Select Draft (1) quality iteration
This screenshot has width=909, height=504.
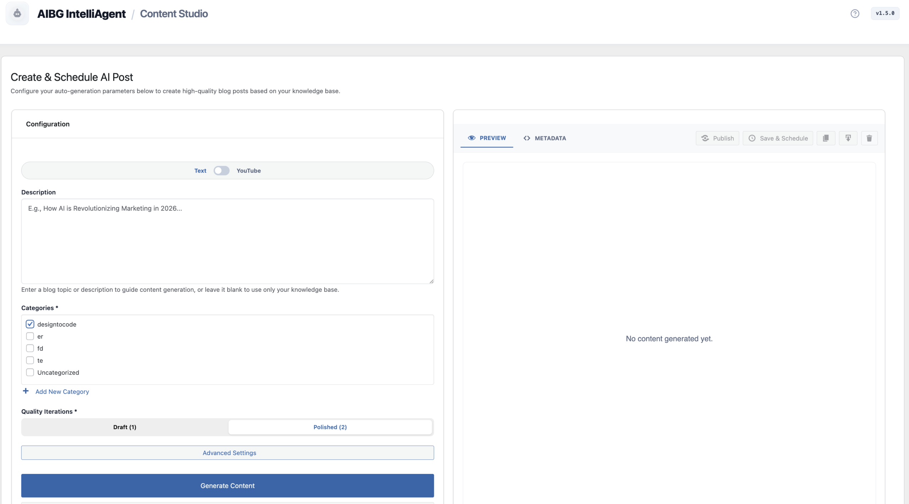coord(125,427)
